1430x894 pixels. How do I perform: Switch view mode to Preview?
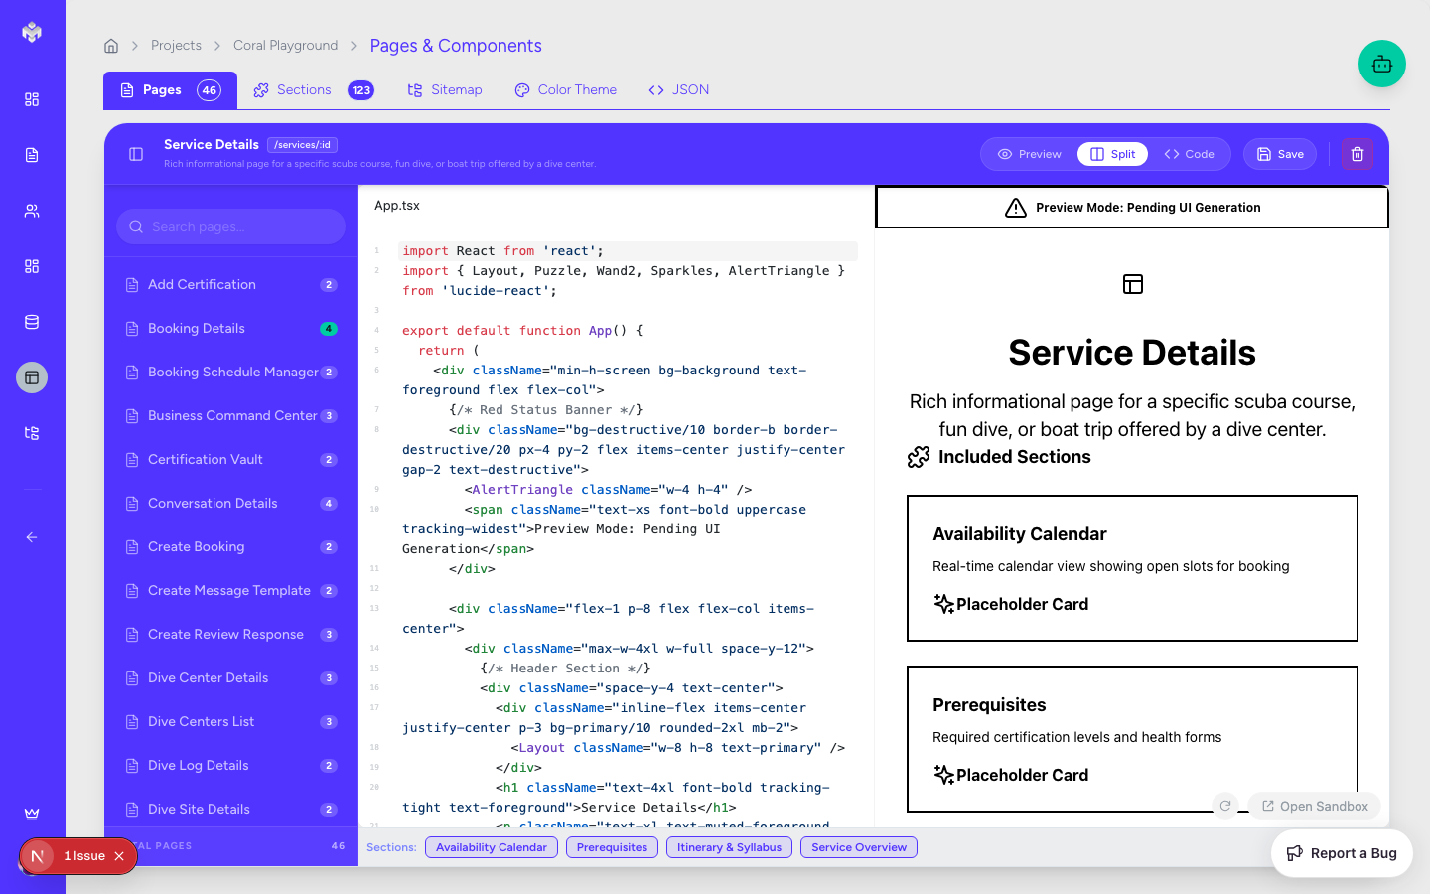pyautogui.click(x=1030, y=154)
